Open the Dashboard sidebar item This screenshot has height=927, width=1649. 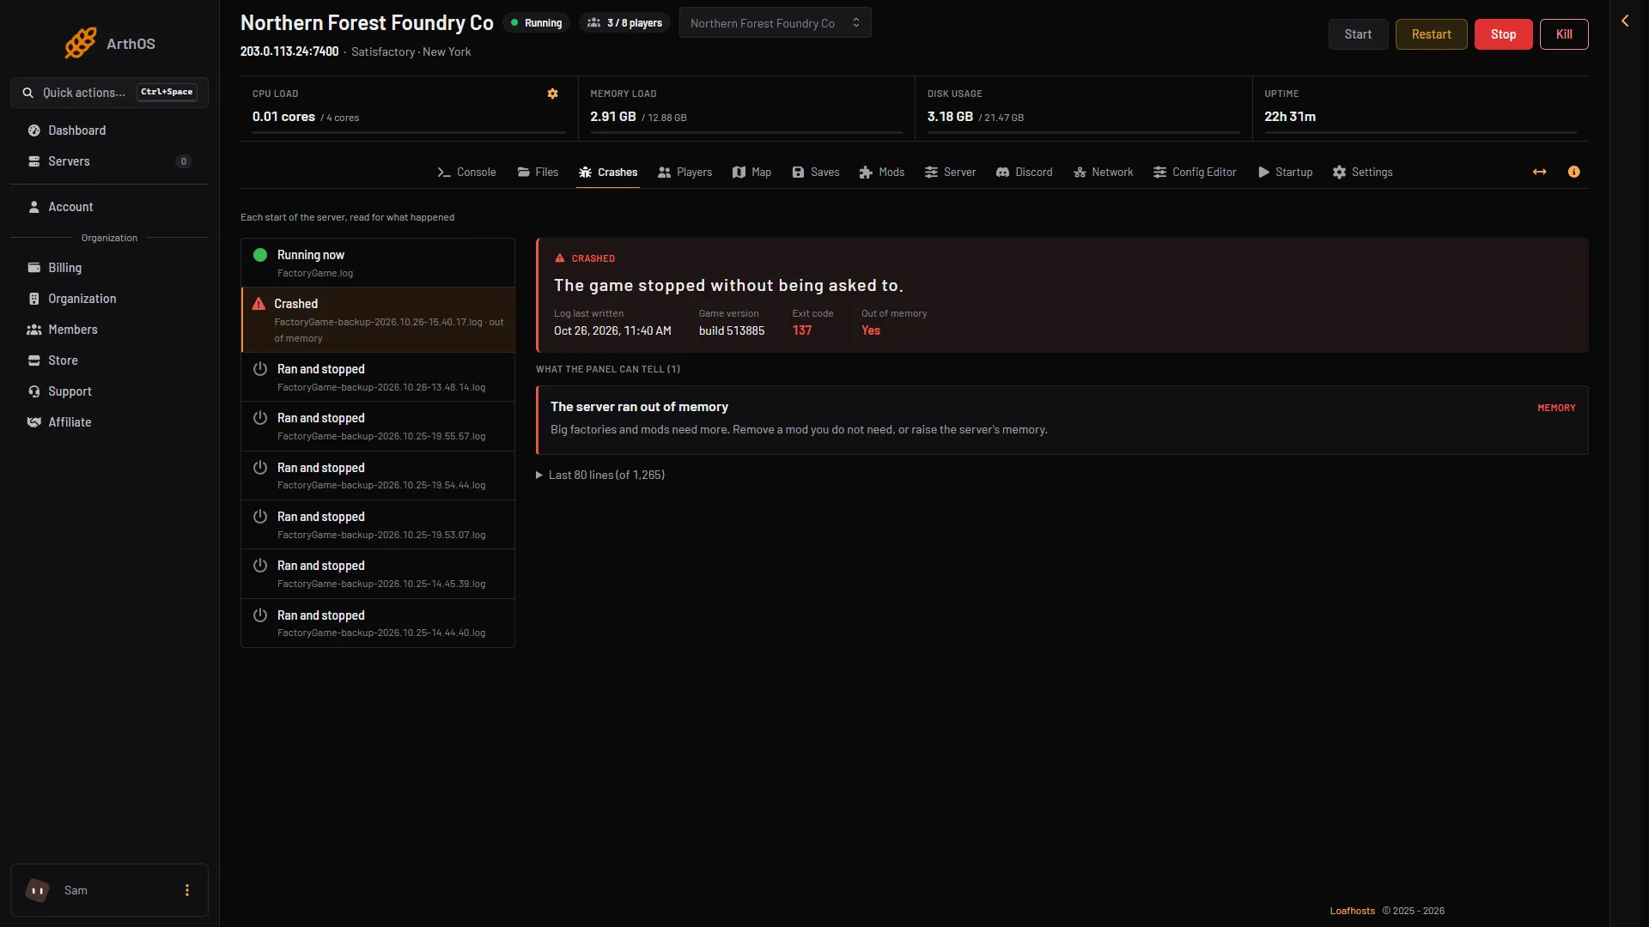pos(109,130)
